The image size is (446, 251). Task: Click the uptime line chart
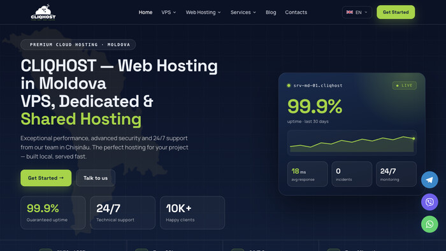coord(352,143)
